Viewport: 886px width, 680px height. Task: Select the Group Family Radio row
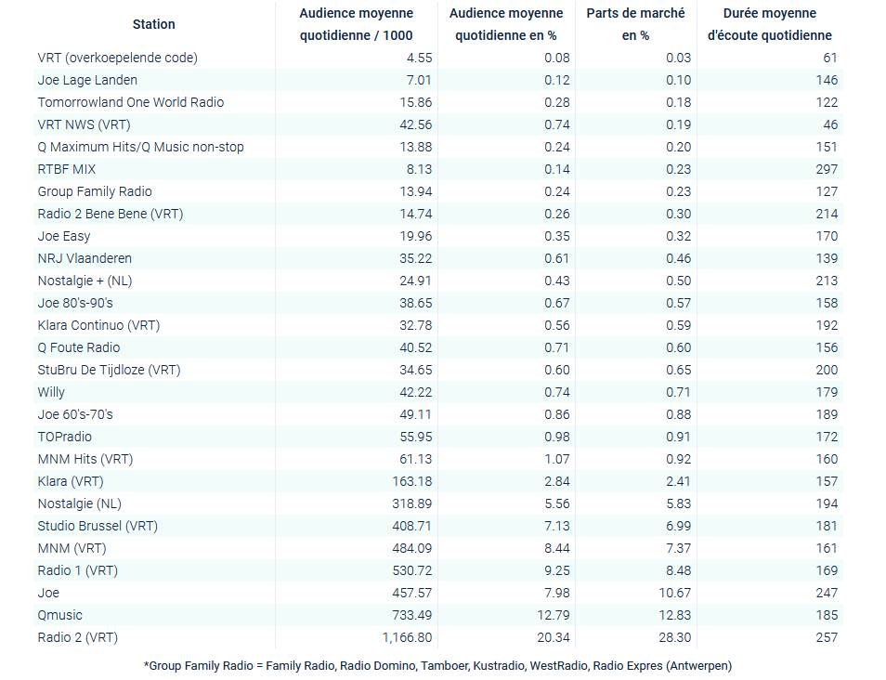point(95,191)
